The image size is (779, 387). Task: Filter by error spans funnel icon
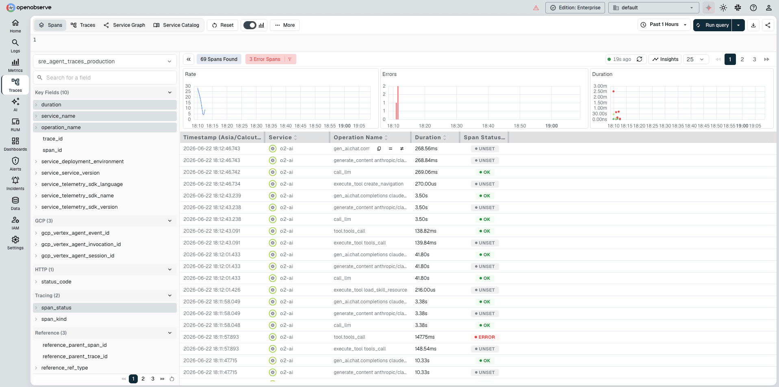point(290,59)
